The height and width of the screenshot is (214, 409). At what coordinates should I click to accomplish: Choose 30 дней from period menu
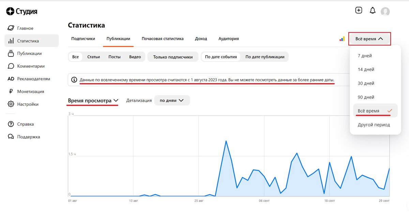click(366, 83)
